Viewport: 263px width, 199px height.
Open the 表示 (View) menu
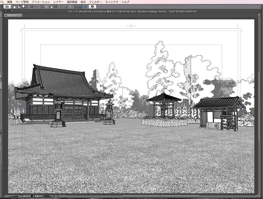coord(83,2)
